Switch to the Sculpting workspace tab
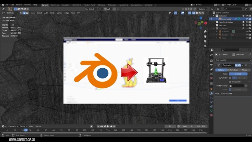This screenshot has height=142, width=252. [x=65, y=5]
